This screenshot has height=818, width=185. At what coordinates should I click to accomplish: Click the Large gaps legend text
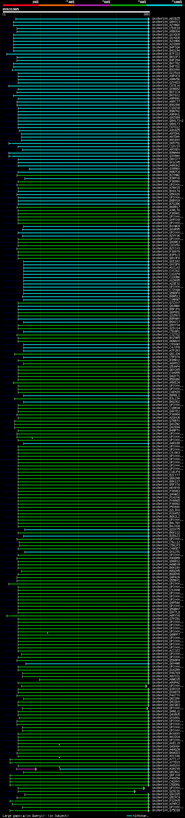point(36,815)
